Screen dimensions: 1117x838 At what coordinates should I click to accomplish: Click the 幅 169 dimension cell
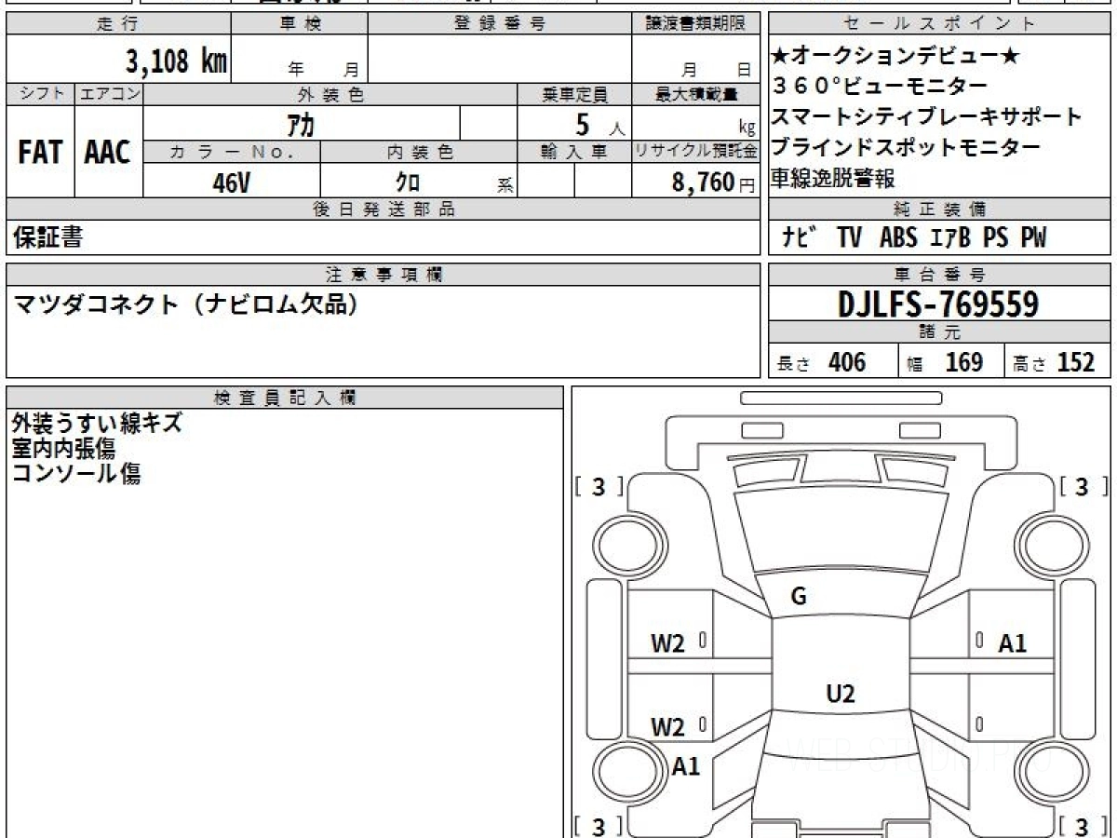click(x=951, y=362)
